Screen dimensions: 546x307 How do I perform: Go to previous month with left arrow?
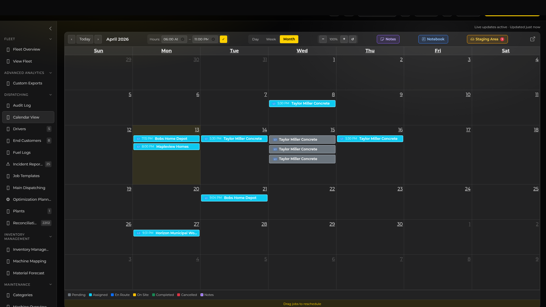[71, 39]
